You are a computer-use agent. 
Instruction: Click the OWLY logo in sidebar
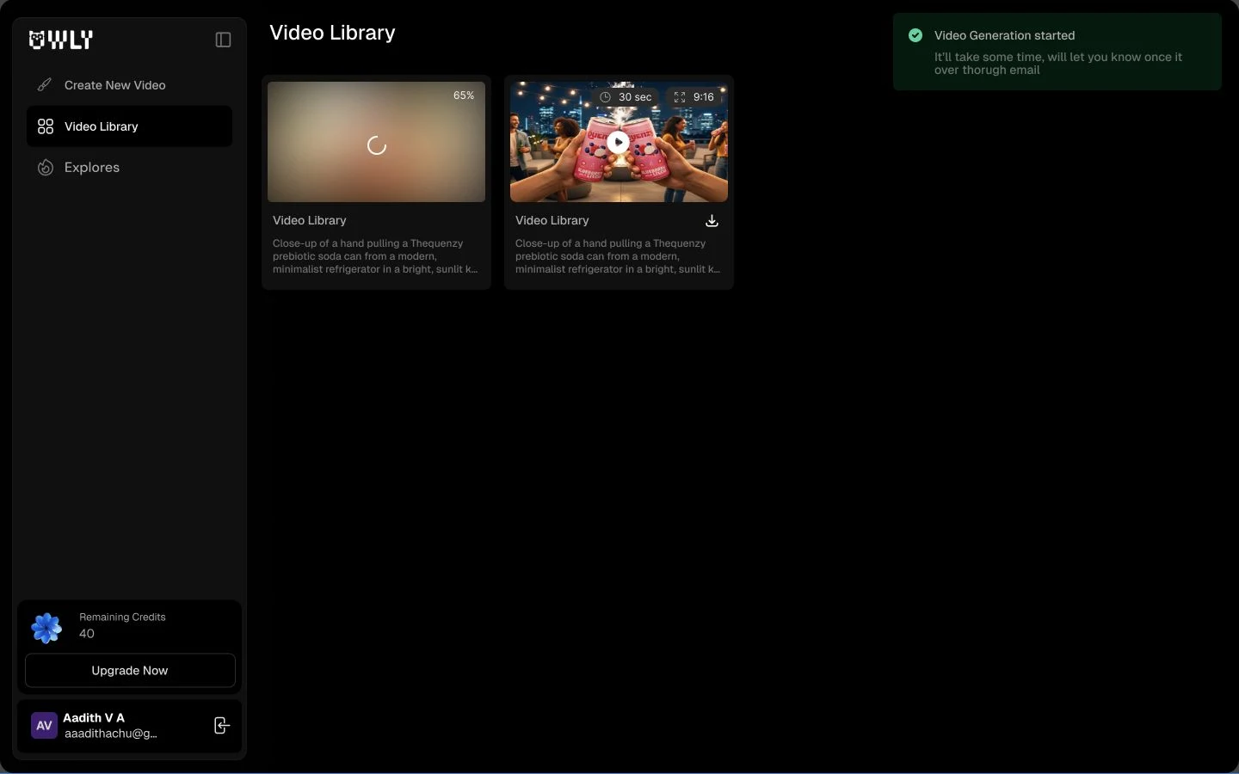tap(60, 40)
